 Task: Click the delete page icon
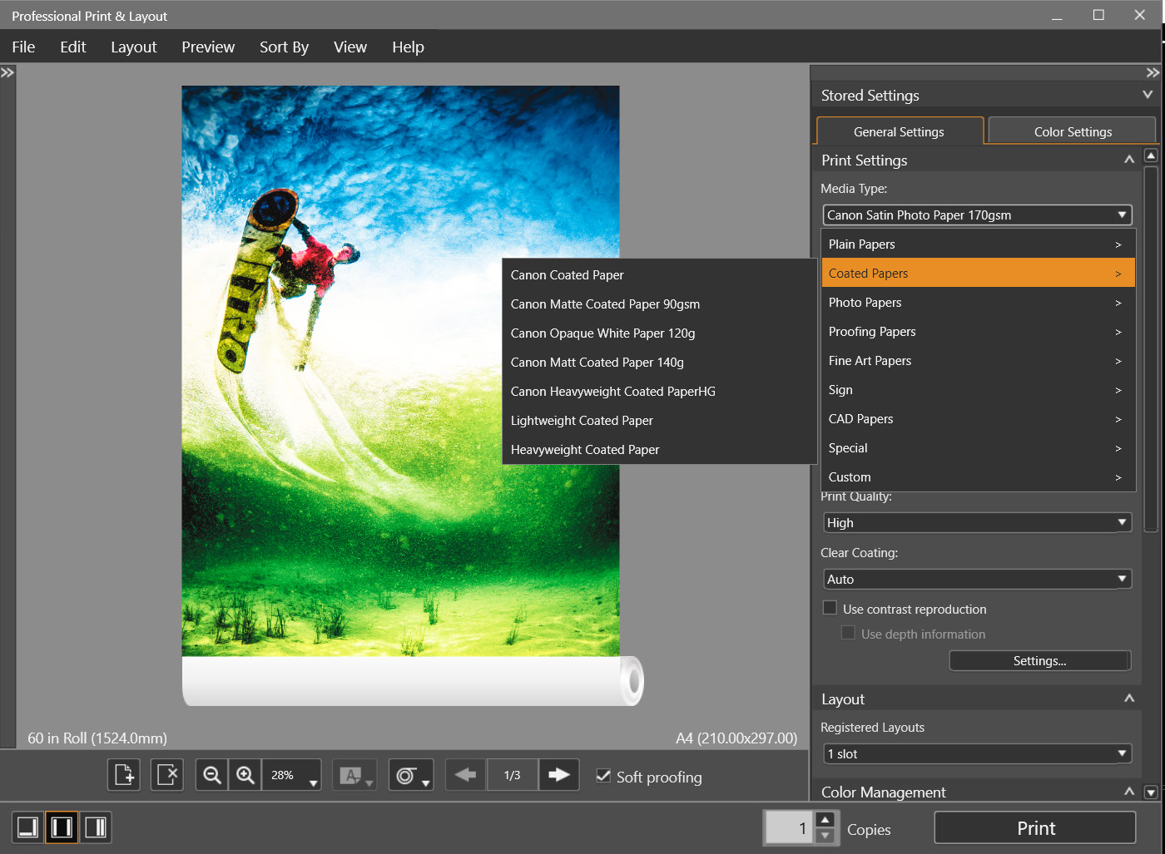tap(167, 776)
